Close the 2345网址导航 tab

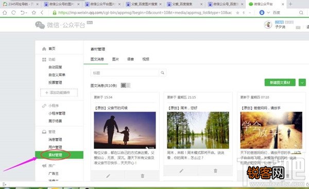[37, 4]
